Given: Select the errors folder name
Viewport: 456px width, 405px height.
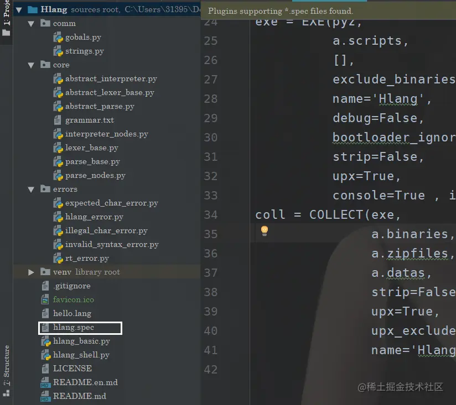Looking at the screenshot, I should click(65, 190).
